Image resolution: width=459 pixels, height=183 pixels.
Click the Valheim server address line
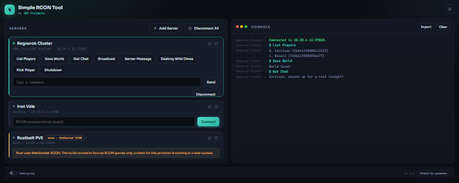click(36, 112)
